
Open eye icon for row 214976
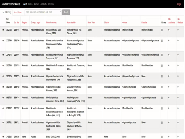[3, 55]
